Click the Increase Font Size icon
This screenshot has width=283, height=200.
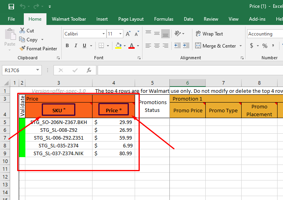[129, 34]
